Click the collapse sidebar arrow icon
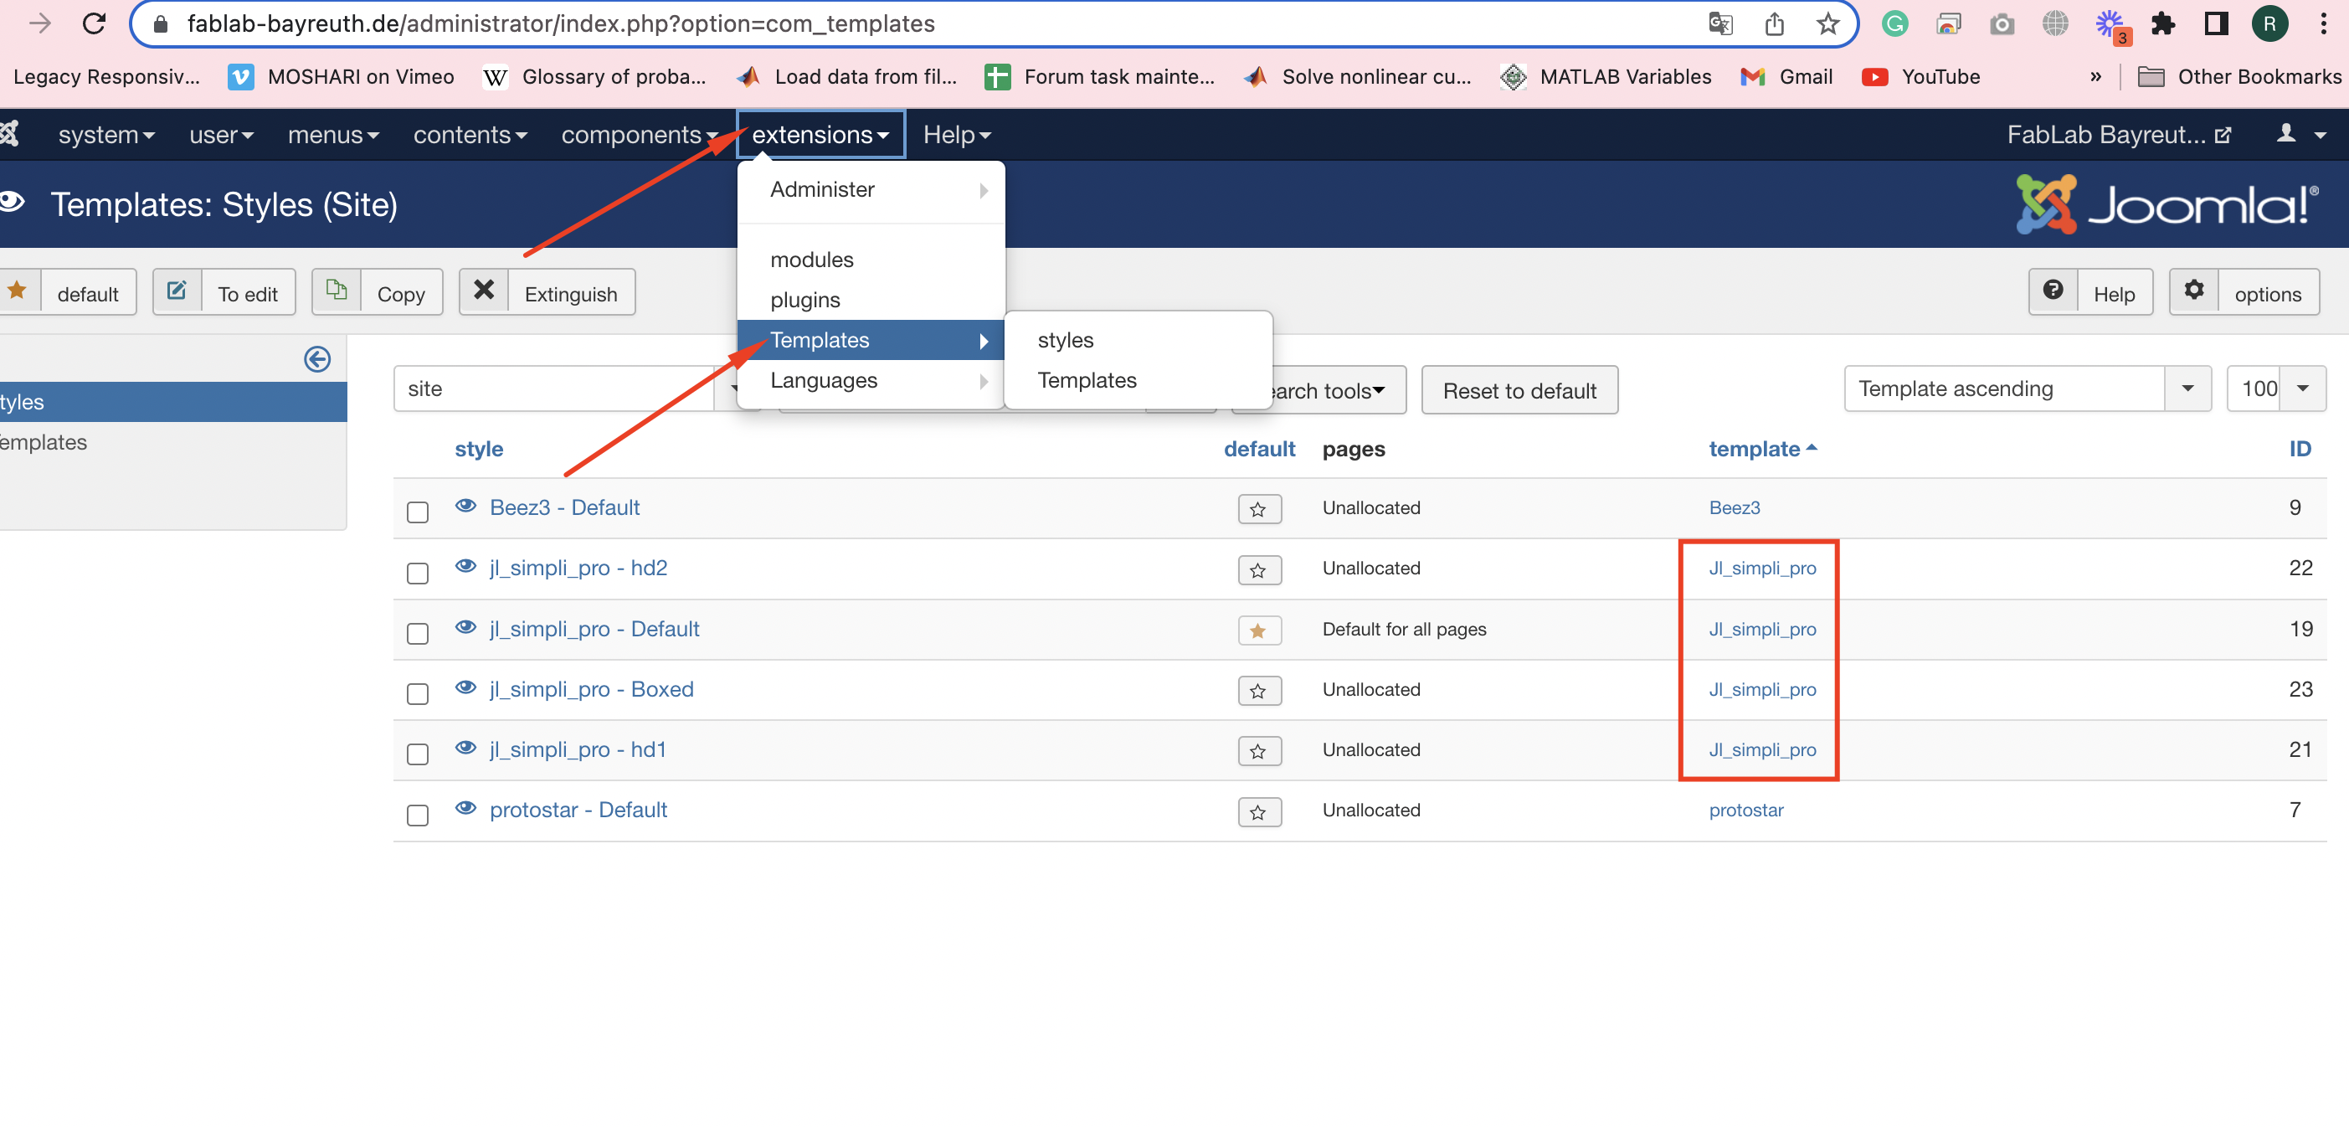 [x=316, y=359]
